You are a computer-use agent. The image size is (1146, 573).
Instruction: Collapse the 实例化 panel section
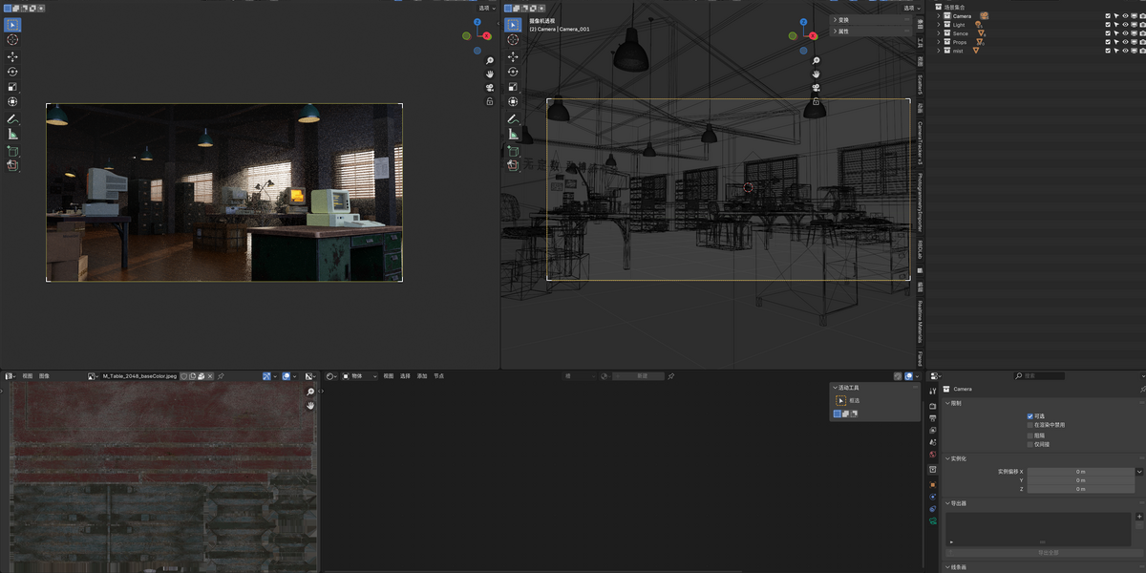pyautogui.click(x=956, y=458)
